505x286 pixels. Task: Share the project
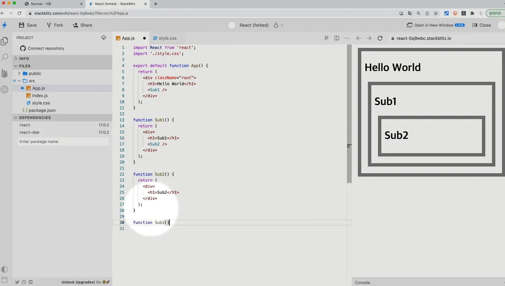pos(82,25)
